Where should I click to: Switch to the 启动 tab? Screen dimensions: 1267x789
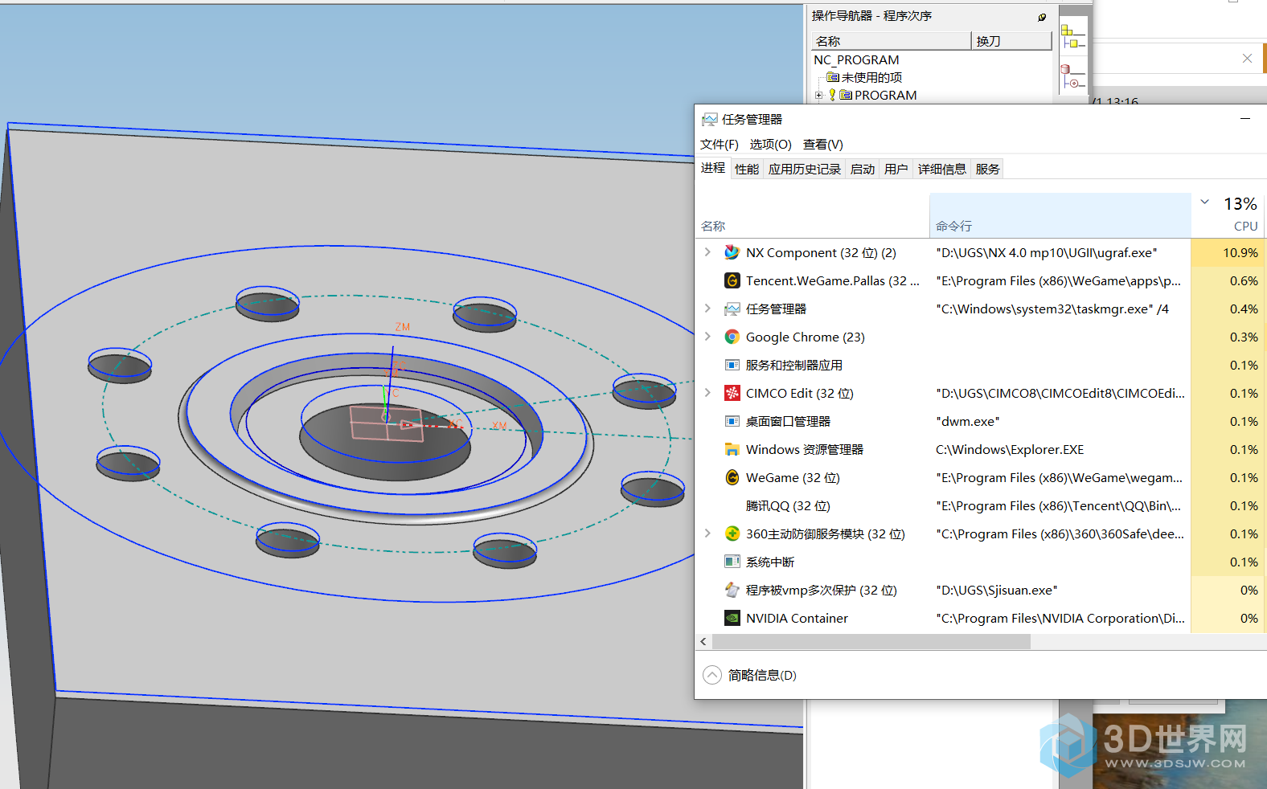click(862, 169)
